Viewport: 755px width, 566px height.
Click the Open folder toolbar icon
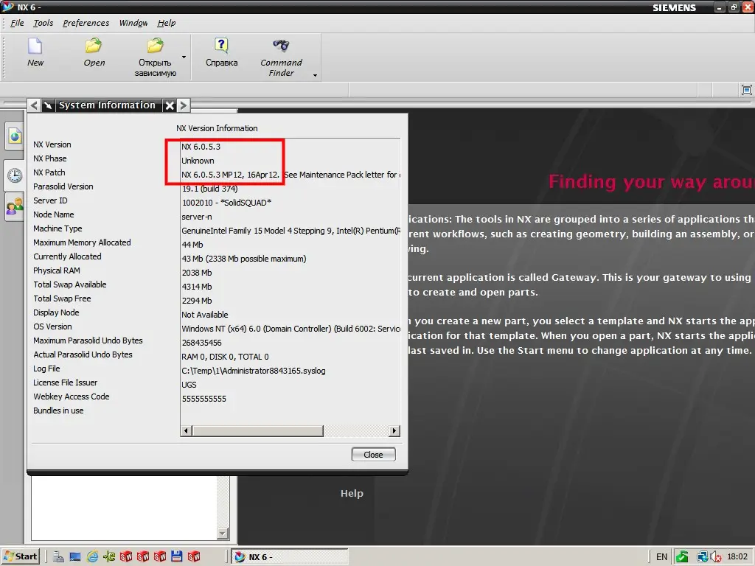94,46
